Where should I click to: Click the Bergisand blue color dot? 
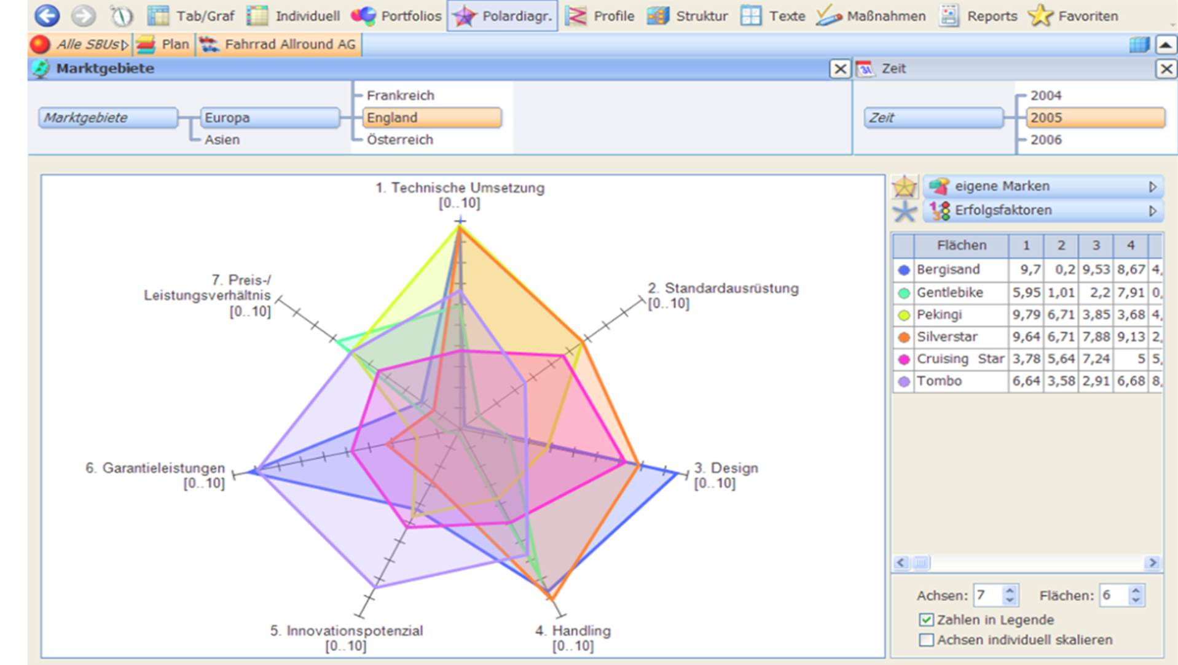click(x=904, y=270)
